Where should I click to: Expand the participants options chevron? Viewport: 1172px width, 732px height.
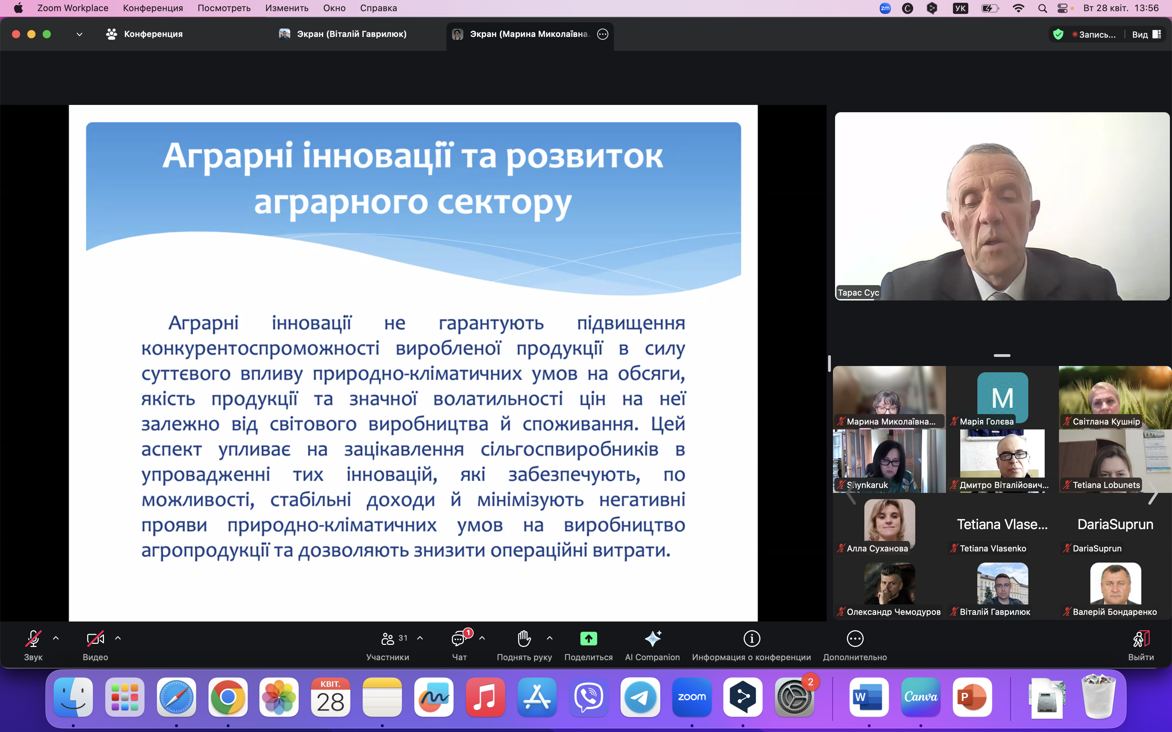click(420, 638)
